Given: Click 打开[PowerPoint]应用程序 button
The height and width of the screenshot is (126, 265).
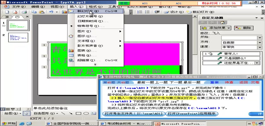Looking at the screenshot, I should coord(191,114).
